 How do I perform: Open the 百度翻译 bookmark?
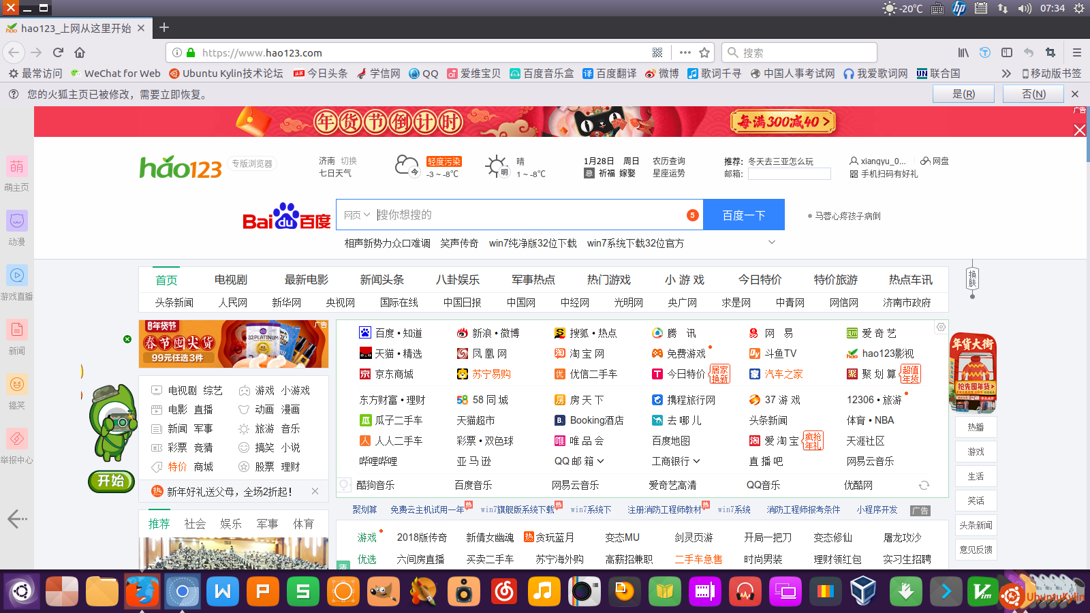[610, 74]
